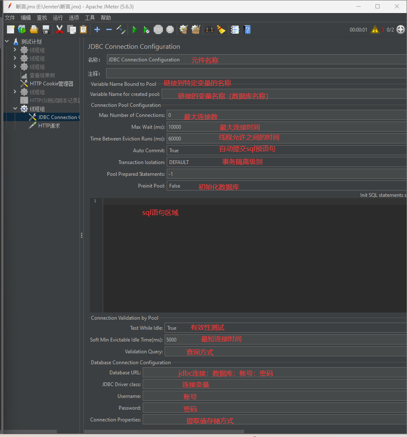Open a test plan file
This screenshot has width=407, height=437.
pyautogui.click(x=34, y=29)
